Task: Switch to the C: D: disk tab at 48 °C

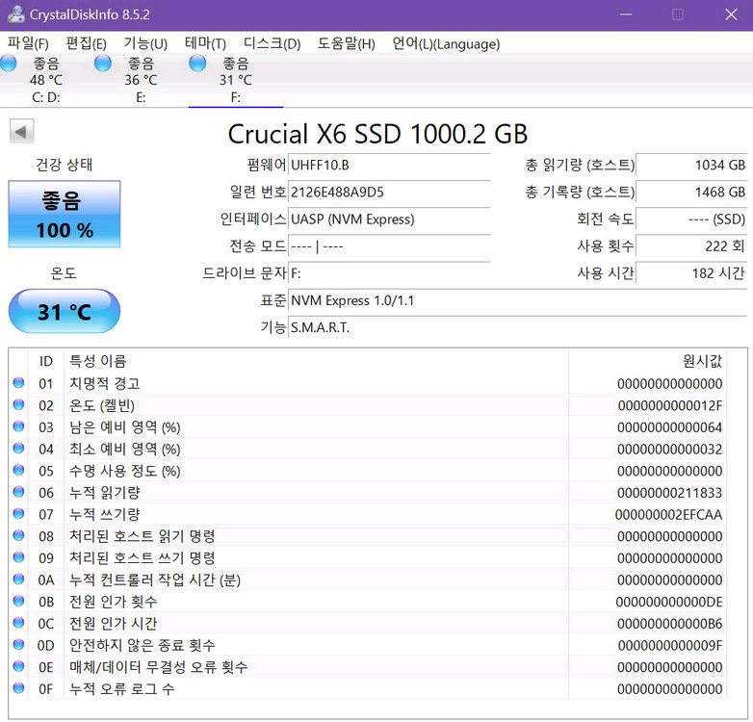Action: click(46, 80)
